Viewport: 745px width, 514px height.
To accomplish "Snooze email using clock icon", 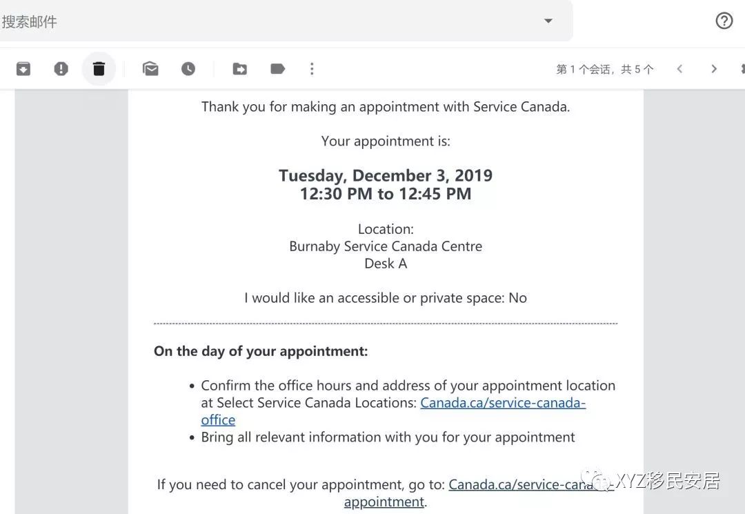I will pyautogui.click(x=188, y=69).
